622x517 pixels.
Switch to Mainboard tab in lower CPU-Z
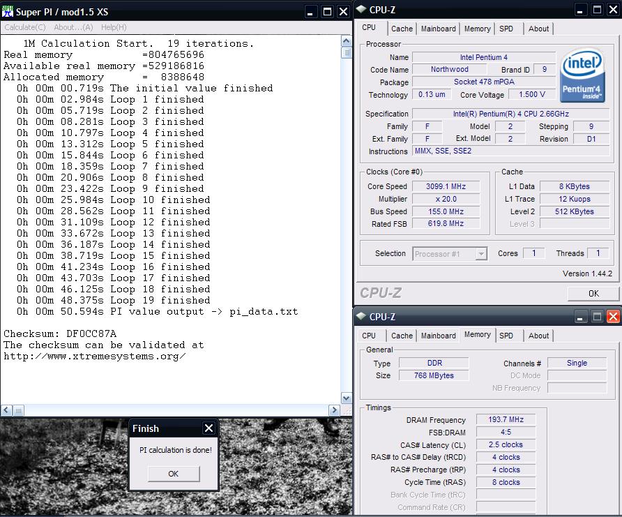(x=439, y=336)
